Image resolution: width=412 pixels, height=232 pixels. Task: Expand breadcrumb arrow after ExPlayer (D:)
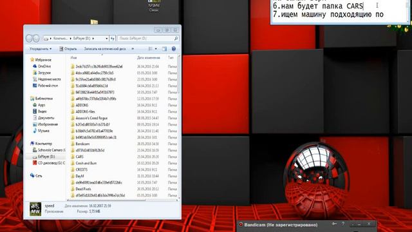point(93,39)
